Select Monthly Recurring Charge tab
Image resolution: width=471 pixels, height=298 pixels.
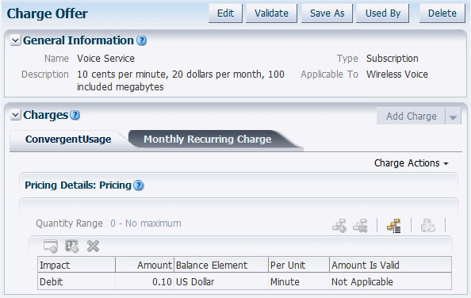tap(207, 139)
